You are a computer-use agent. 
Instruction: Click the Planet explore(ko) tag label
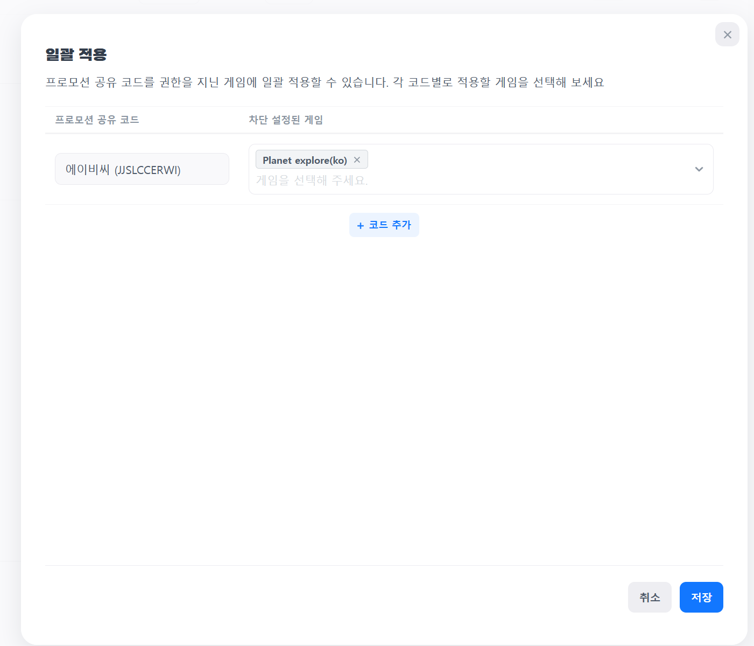pos(305,160)
